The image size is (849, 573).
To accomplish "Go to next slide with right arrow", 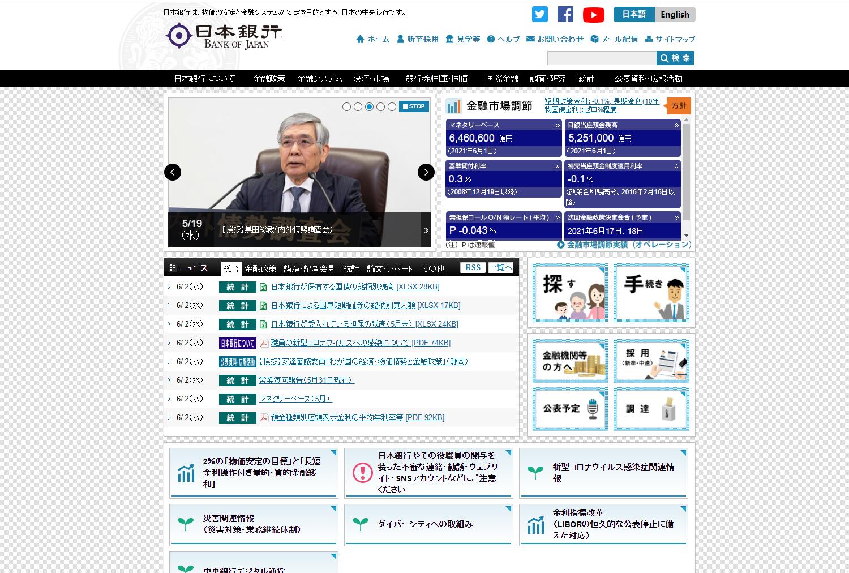I will [x=426, y=172].
